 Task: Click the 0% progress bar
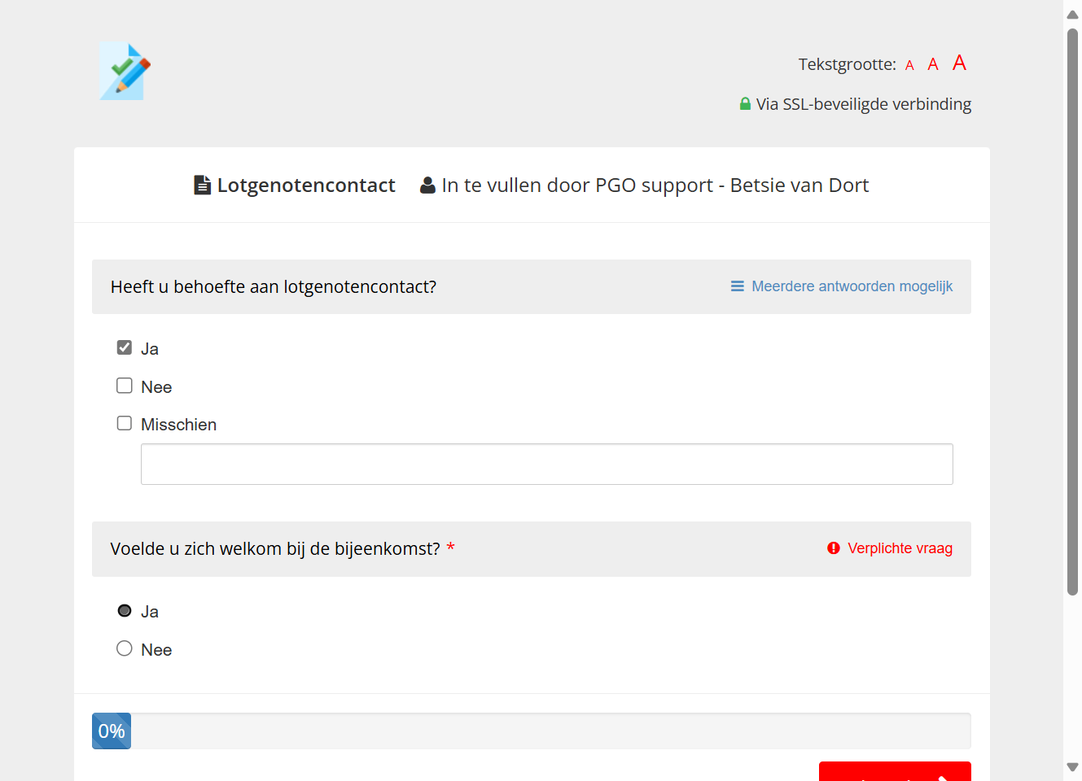(532, 731)
